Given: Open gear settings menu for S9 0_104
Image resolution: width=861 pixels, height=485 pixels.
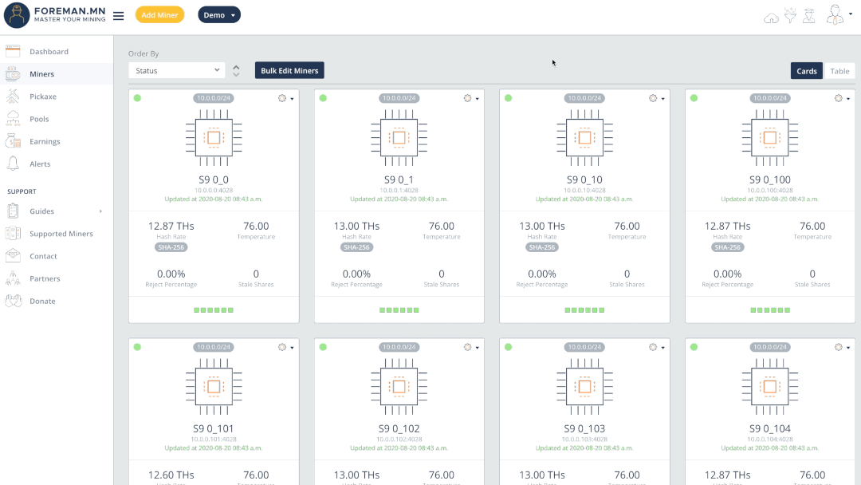Looking at the screenshot, I should 842,347.
